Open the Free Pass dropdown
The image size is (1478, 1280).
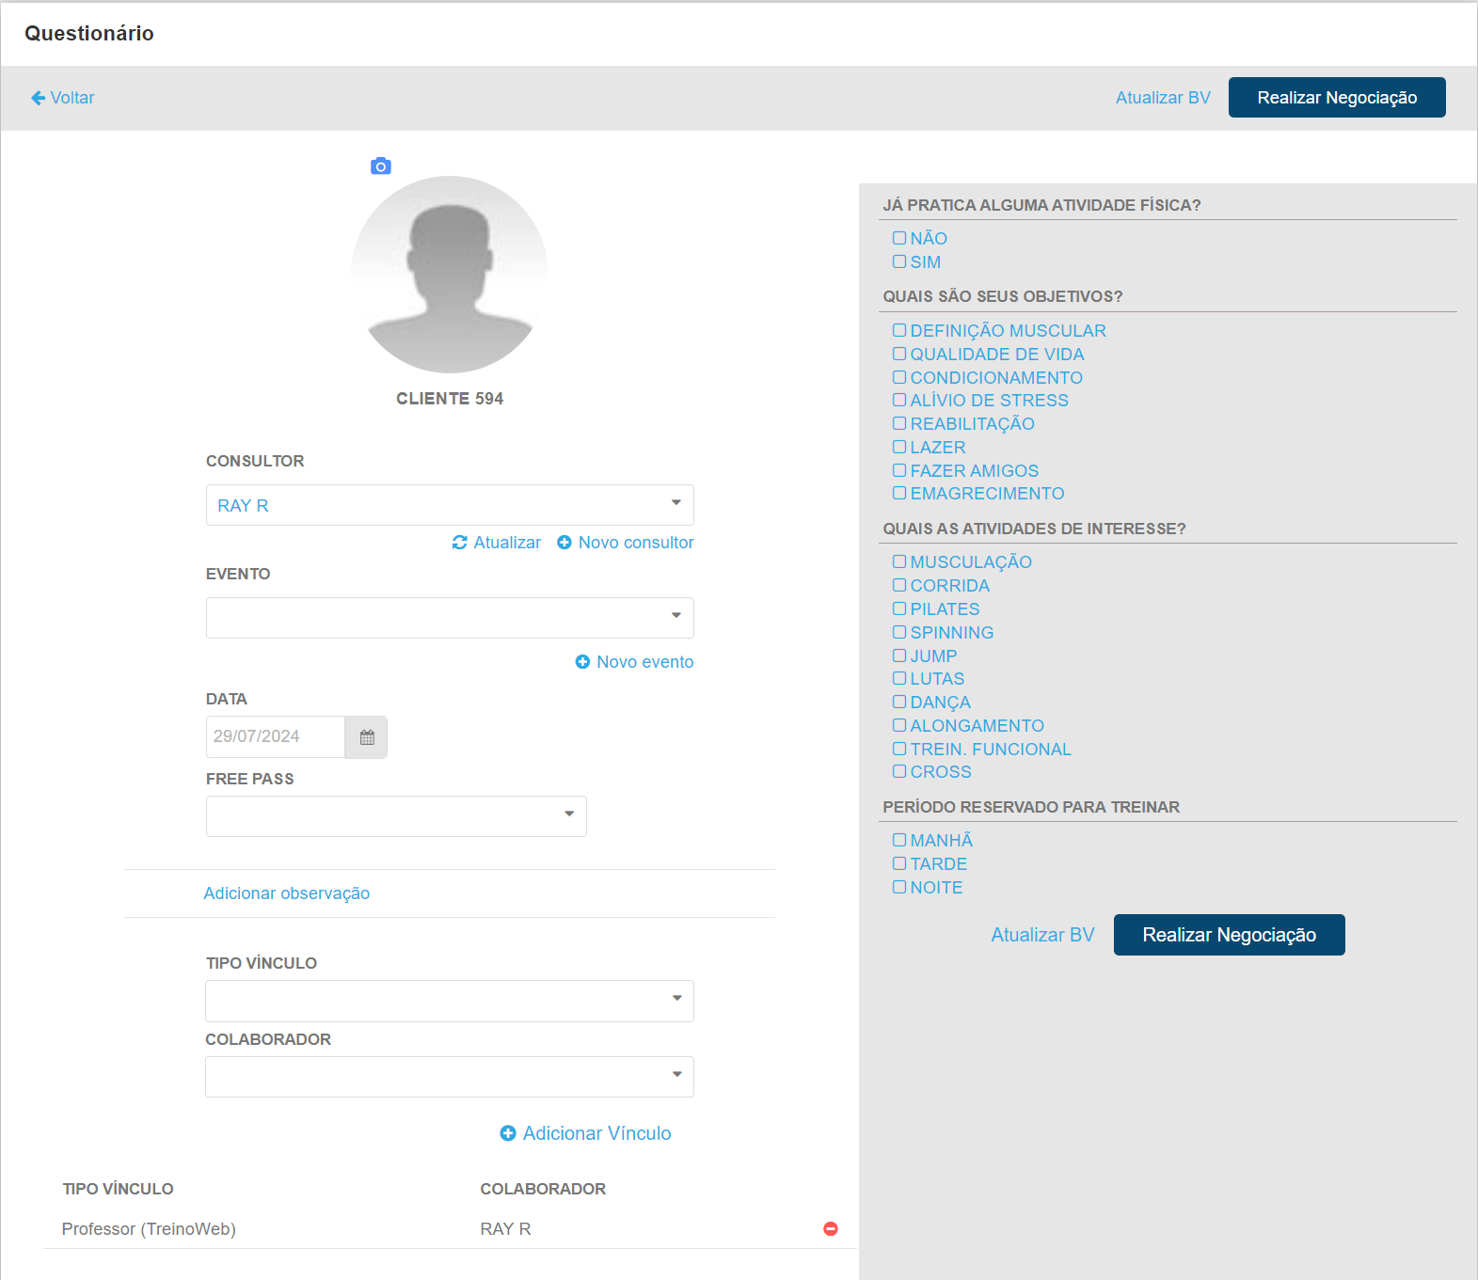pos(396,816)
